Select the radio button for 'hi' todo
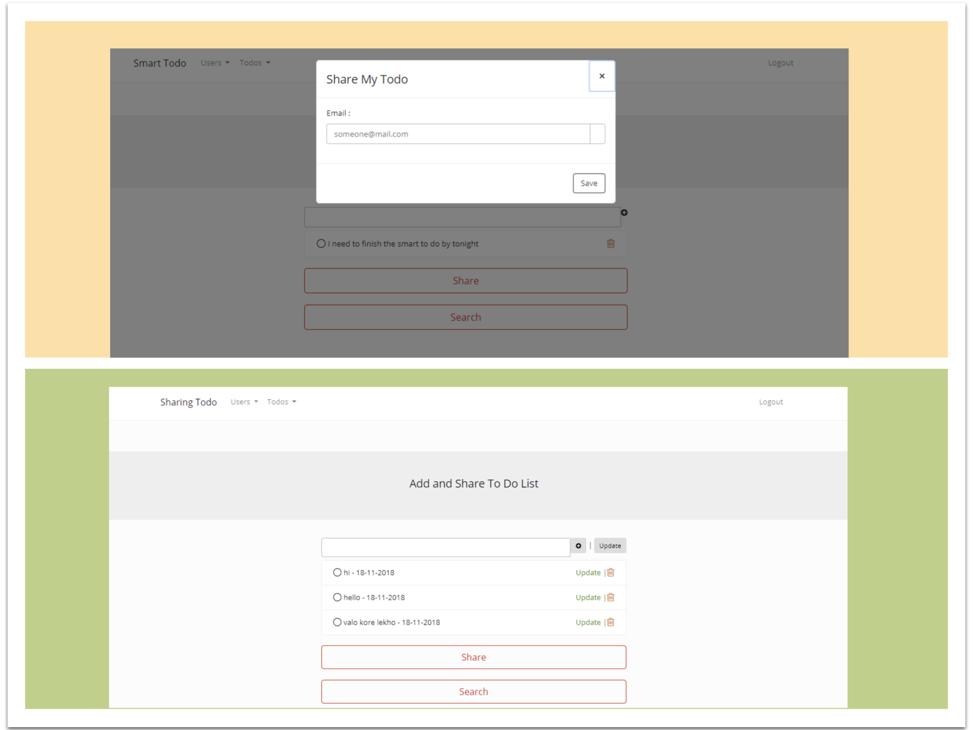 [337, 572]
